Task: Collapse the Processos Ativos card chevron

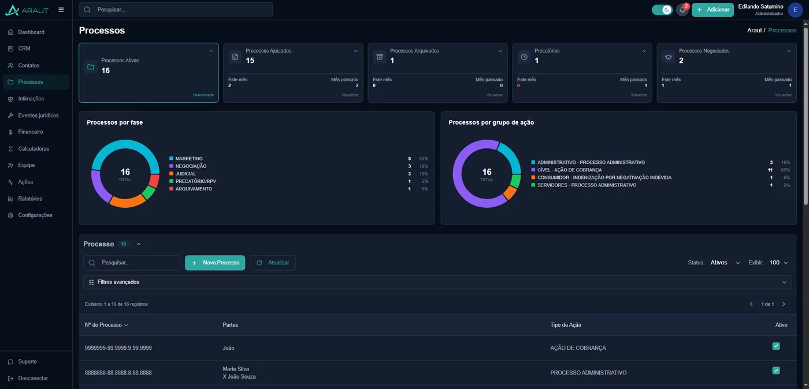Action: click(x=211, y=51)
